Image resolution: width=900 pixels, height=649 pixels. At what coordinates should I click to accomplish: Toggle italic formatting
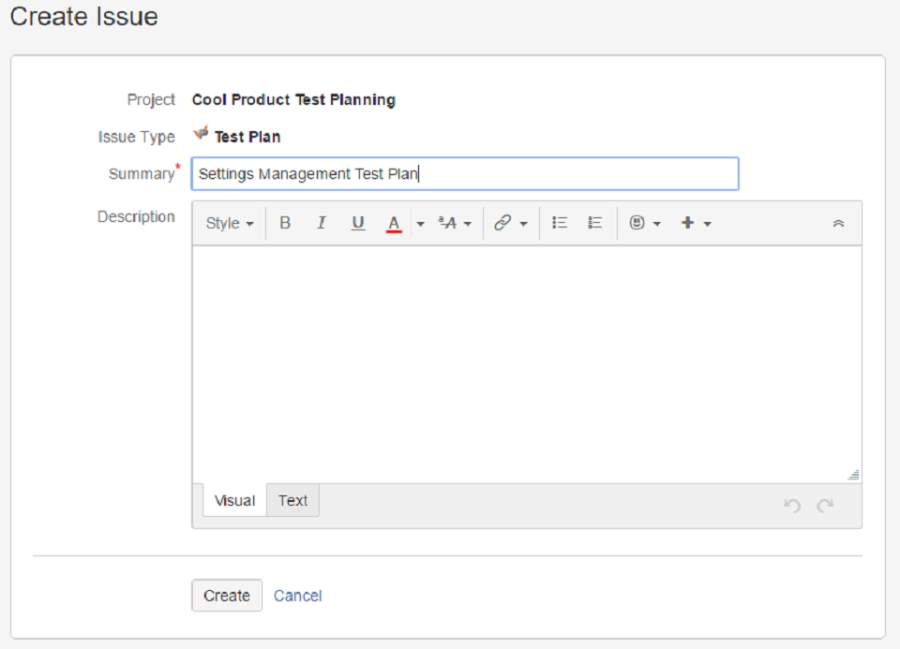tap(321, 223)
